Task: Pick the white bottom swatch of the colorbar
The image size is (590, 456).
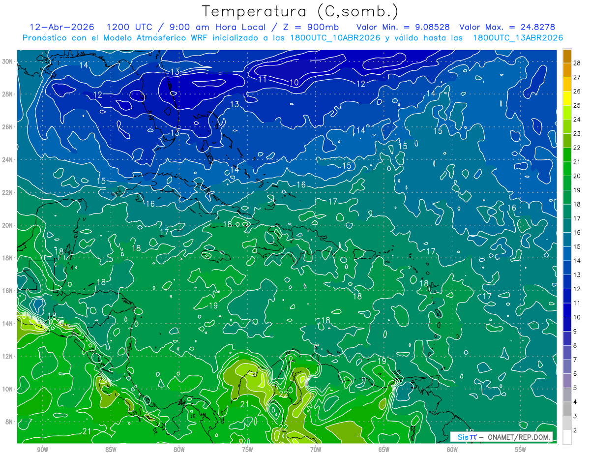Action: pos(567,437)
